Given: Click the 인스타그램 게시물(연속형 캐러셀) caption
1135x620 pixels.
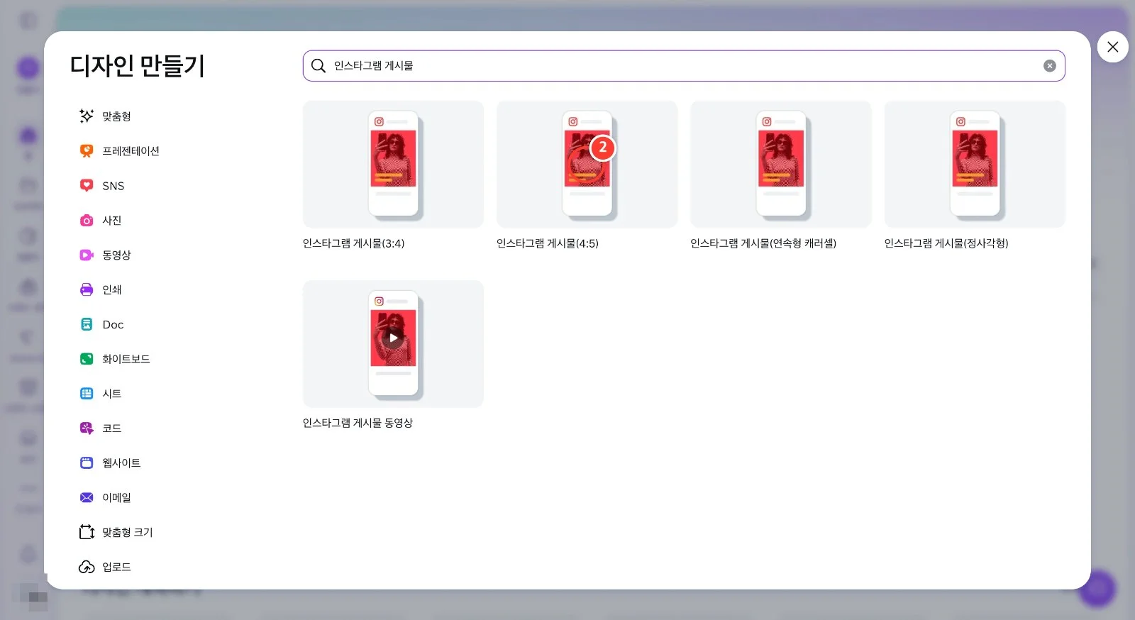Looking at the screenshot, I should [x=763, y=243].
